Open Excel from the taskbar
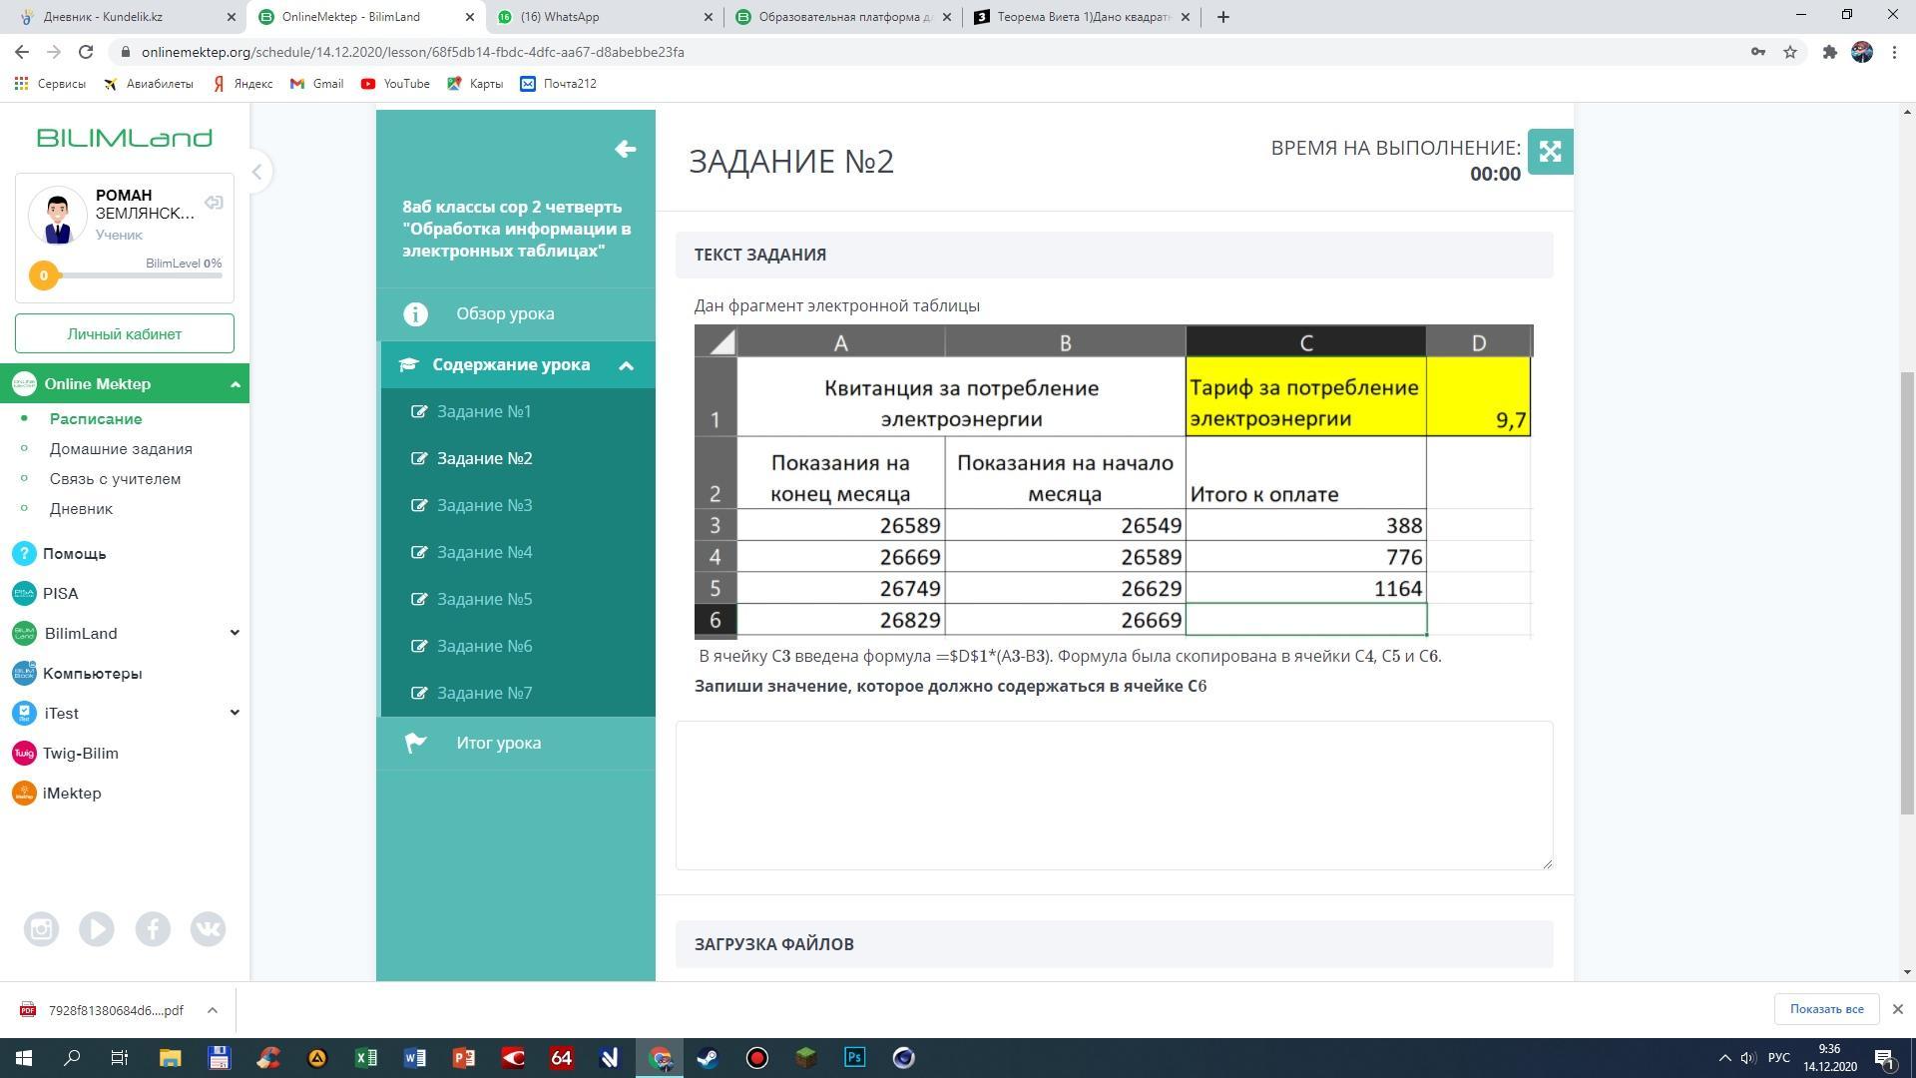 [366, 1058]
